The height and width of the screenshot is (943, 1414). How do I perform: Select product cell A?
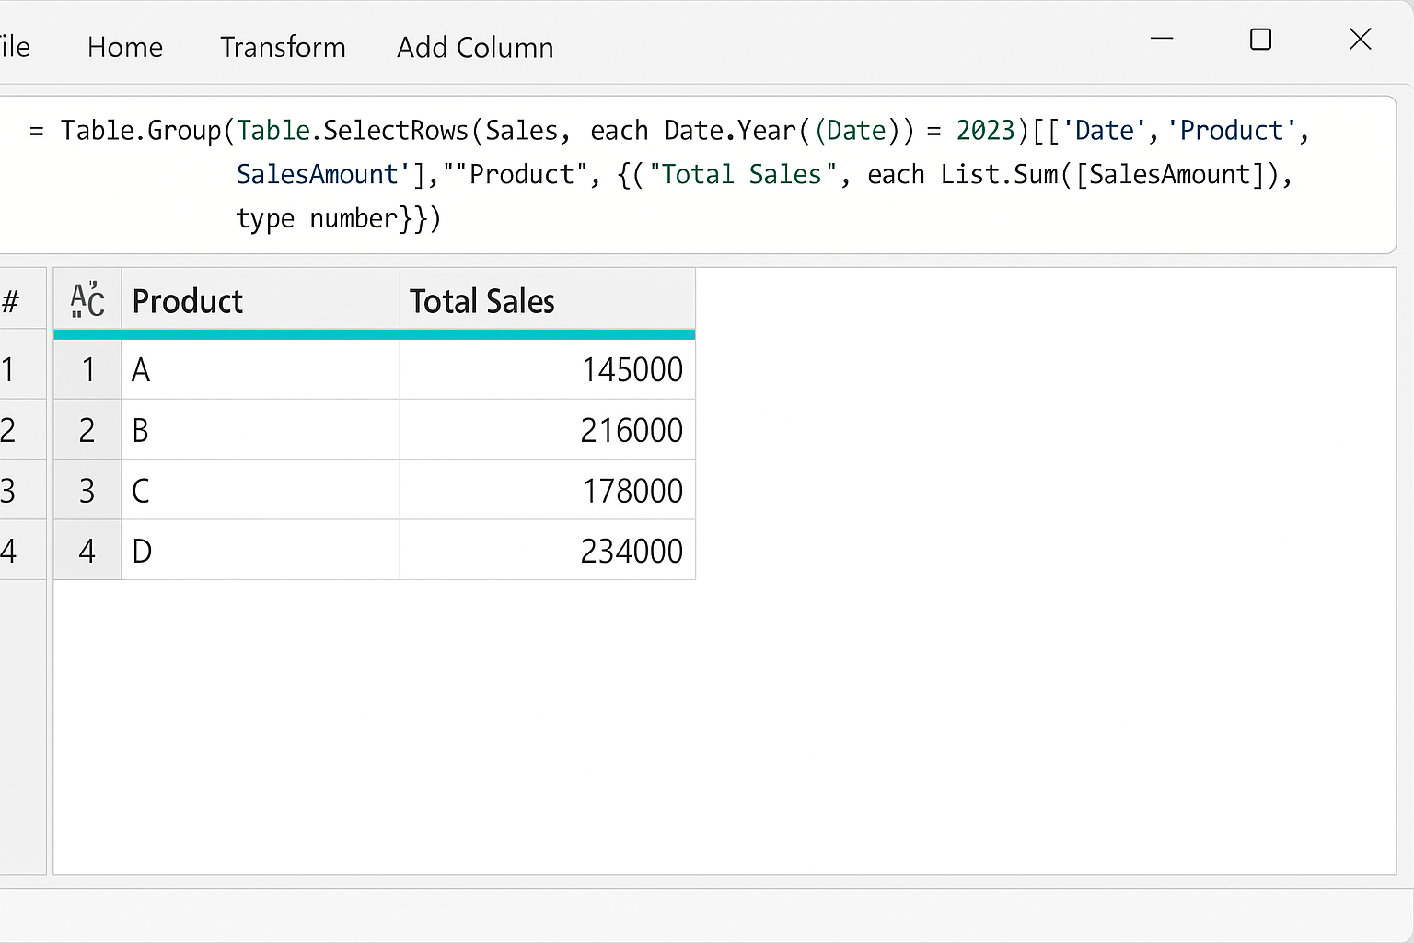[261, 369]
